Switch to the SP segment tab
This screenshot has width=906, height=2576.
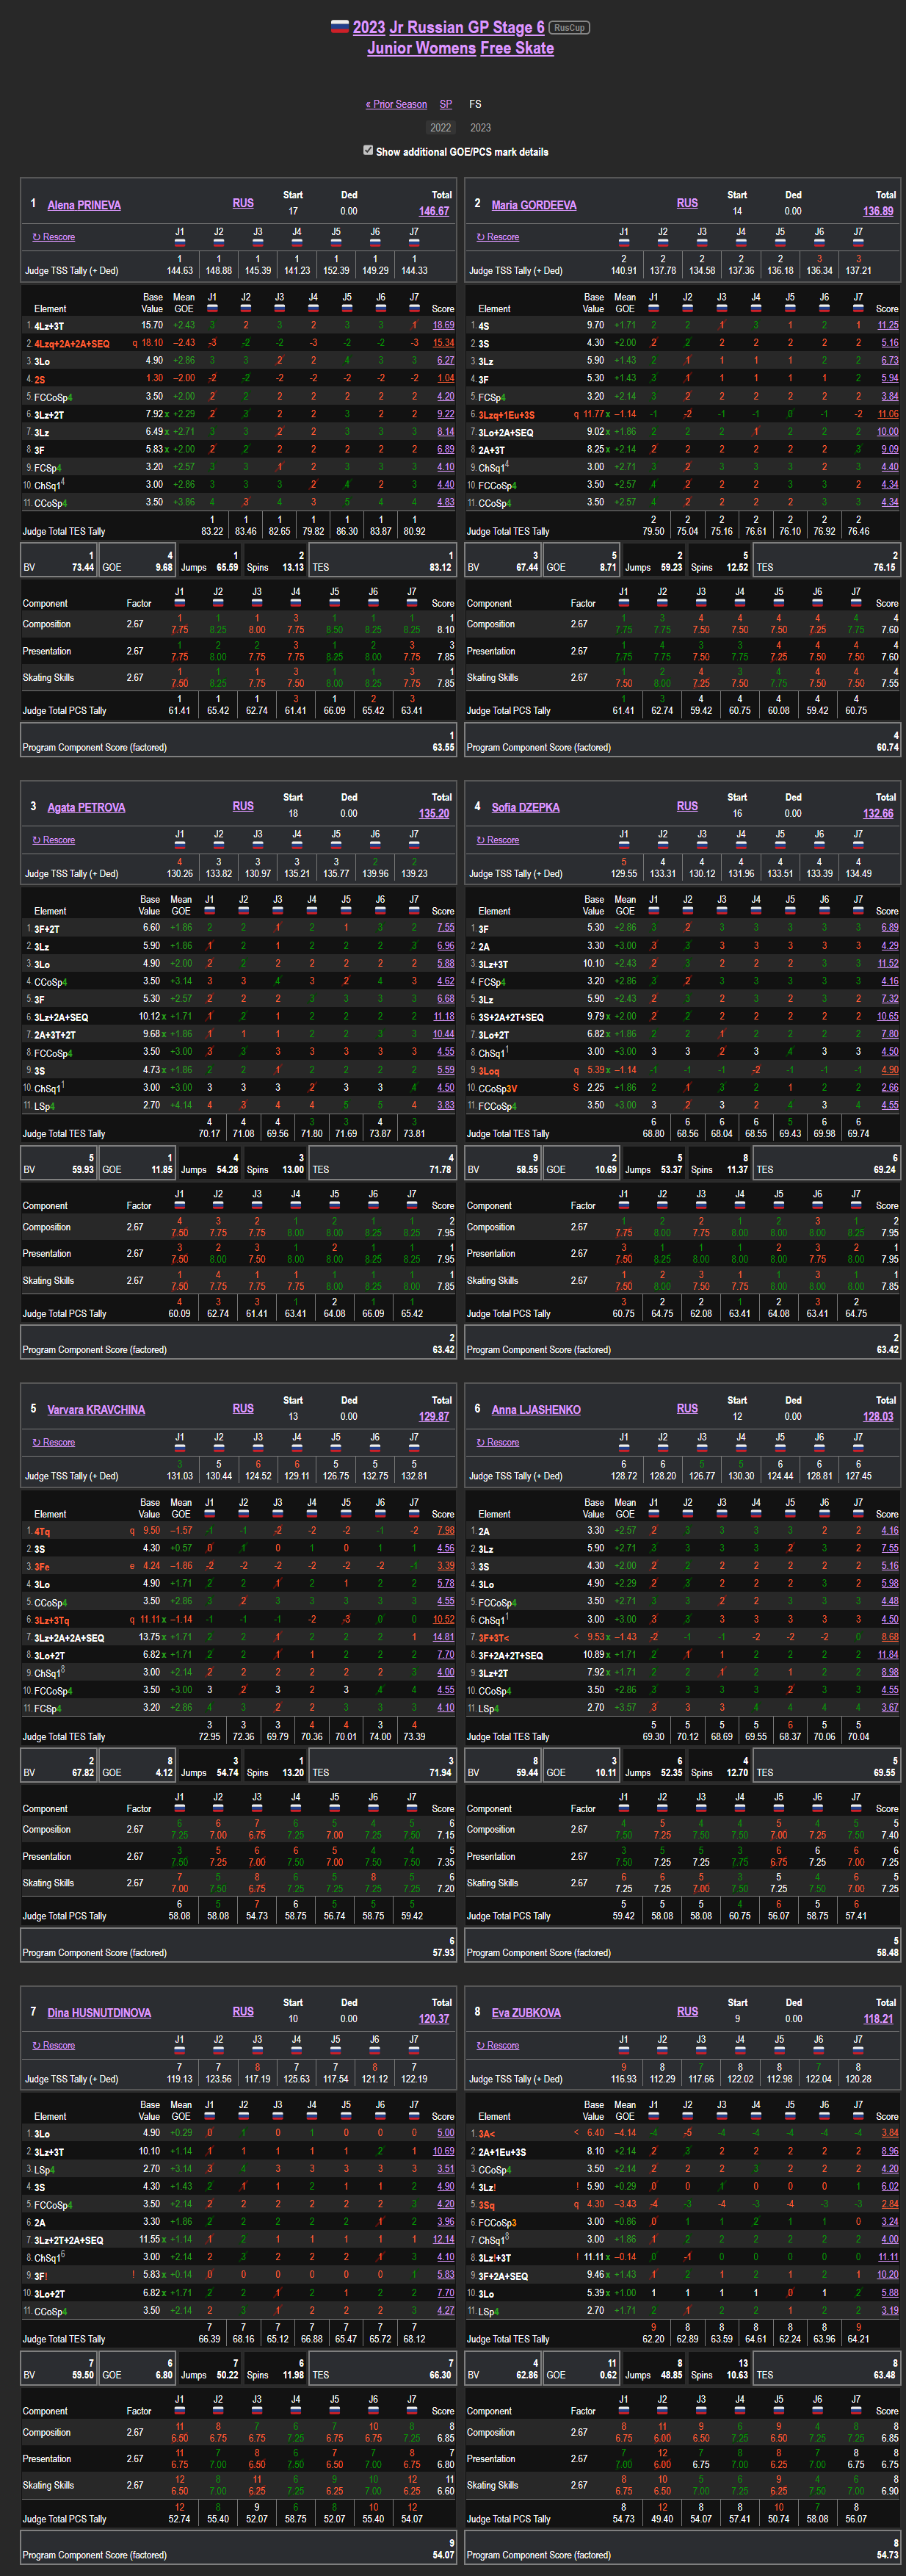click(x=446, y=104)
